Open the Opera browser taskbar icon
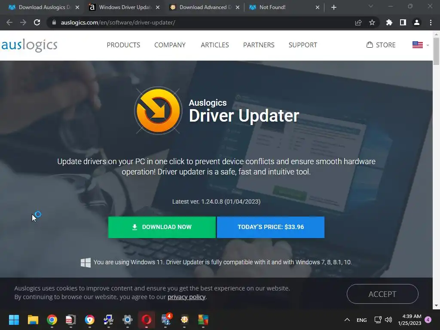440x330 pixels. (x=147, y=320)
